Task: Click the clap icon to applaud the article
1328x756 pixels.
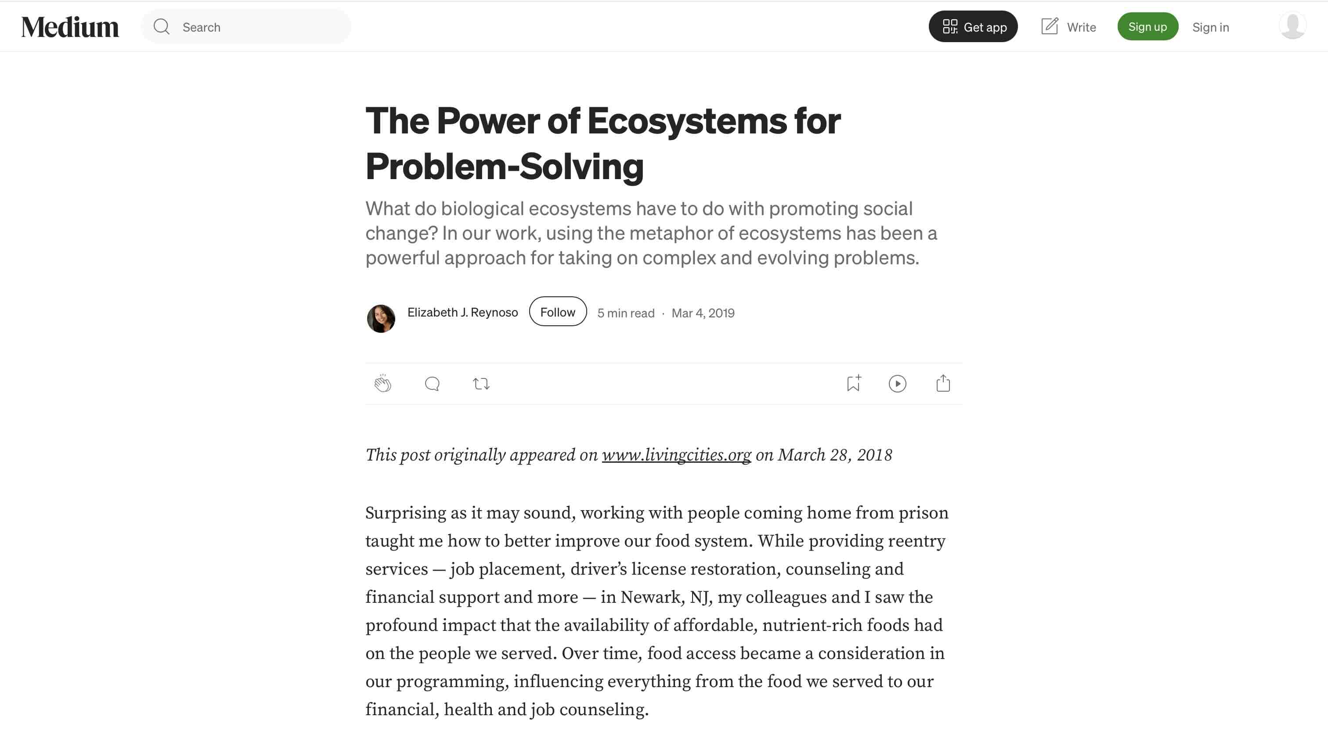Action: [x=383, y=383]
